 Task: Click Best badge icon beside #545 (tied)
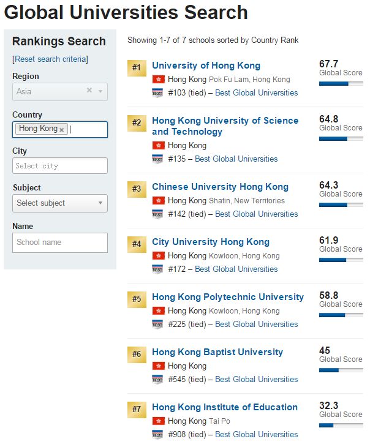157,380
